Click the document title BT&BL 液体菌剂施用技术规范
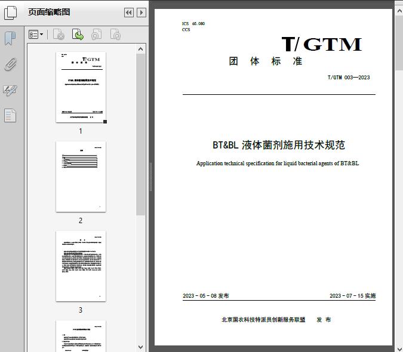Screen dimensions: 403x352 [x=279, y=145]
